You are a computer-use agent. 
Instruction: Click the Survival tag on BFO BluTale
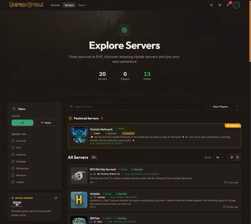137,169
